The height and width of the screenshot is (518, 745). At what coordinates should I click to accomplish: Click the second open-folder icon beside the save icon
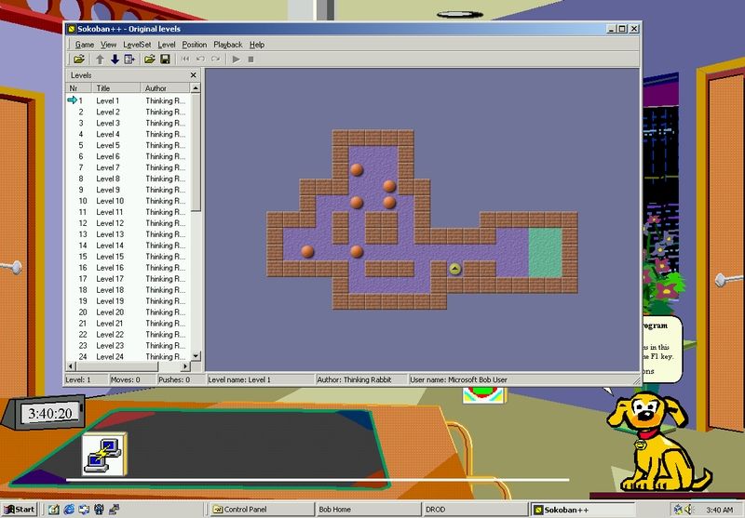150,60
